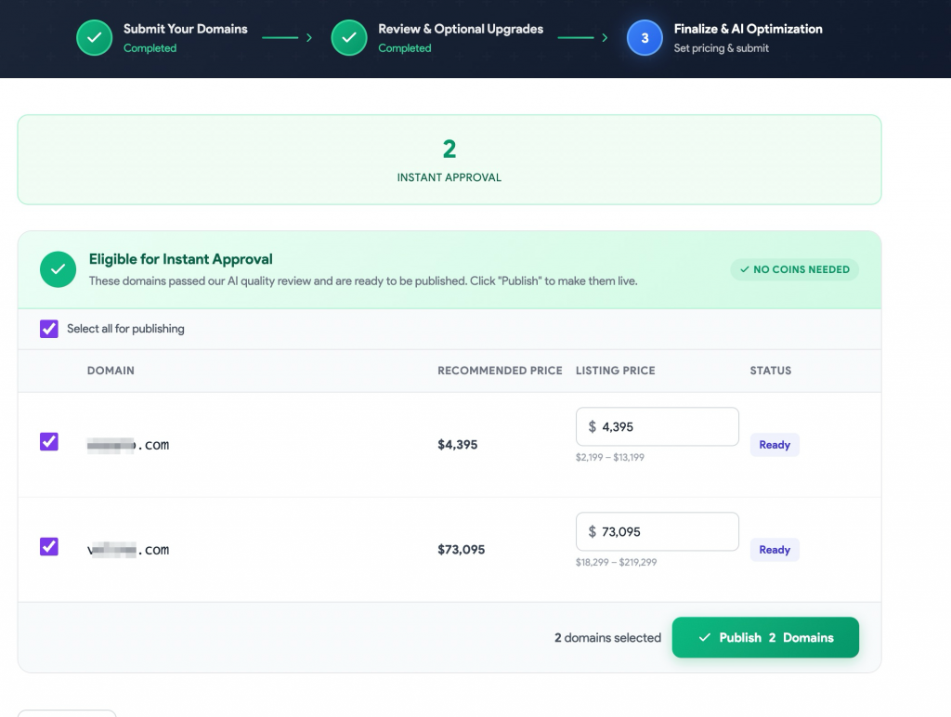Image resolution: width=951 pixels, height=717 pixels.
Task: Click the No Coins Needed badge
Action: coord(794,269)
